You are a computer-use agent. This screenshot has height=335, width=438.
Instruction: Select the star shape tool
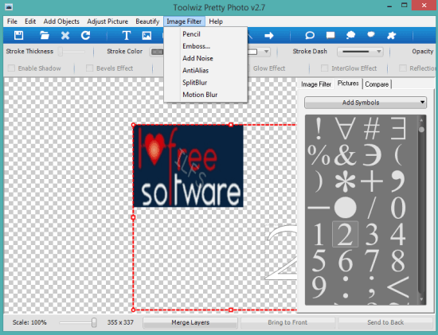(x=392, y=36)
